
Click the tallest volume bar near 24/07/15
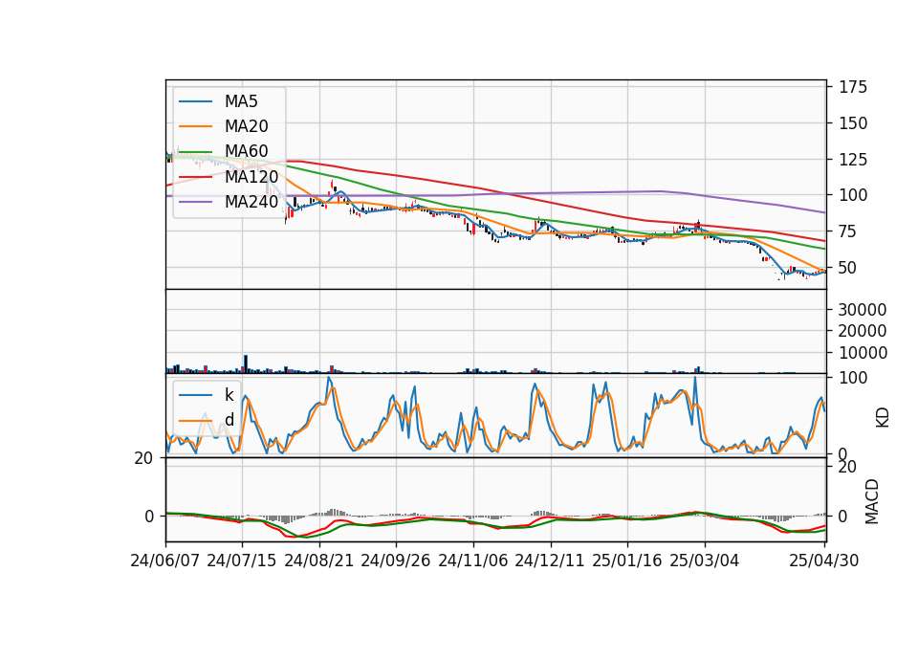[x=246, y=363]
